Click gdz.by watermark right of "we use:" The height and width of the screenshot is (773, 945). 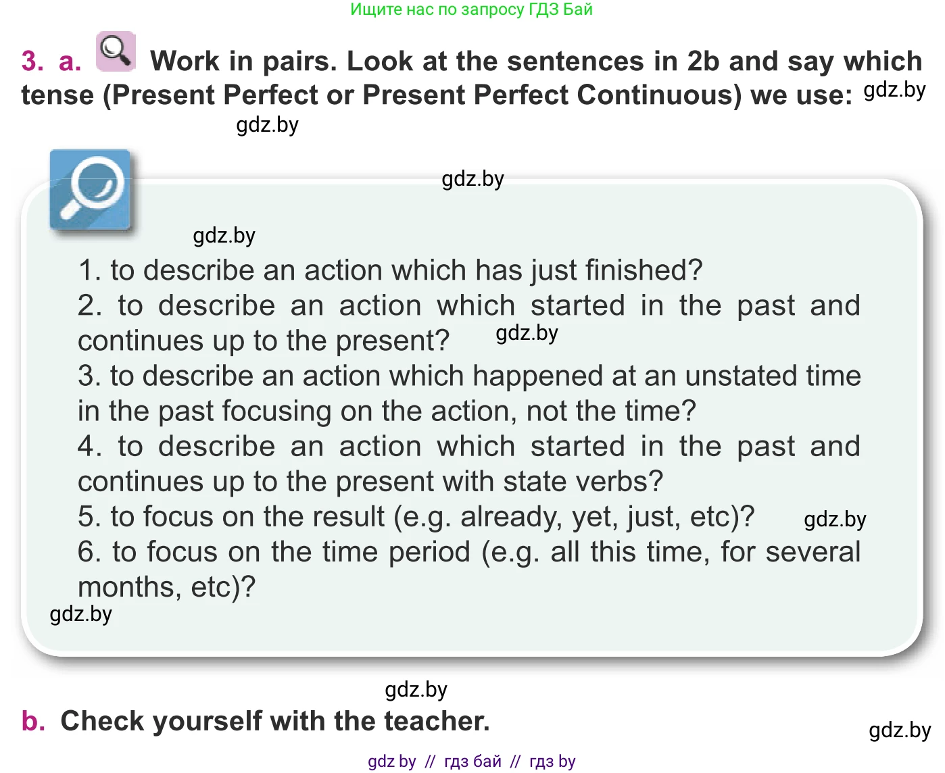pyautogui.click(x=894, y=90)
